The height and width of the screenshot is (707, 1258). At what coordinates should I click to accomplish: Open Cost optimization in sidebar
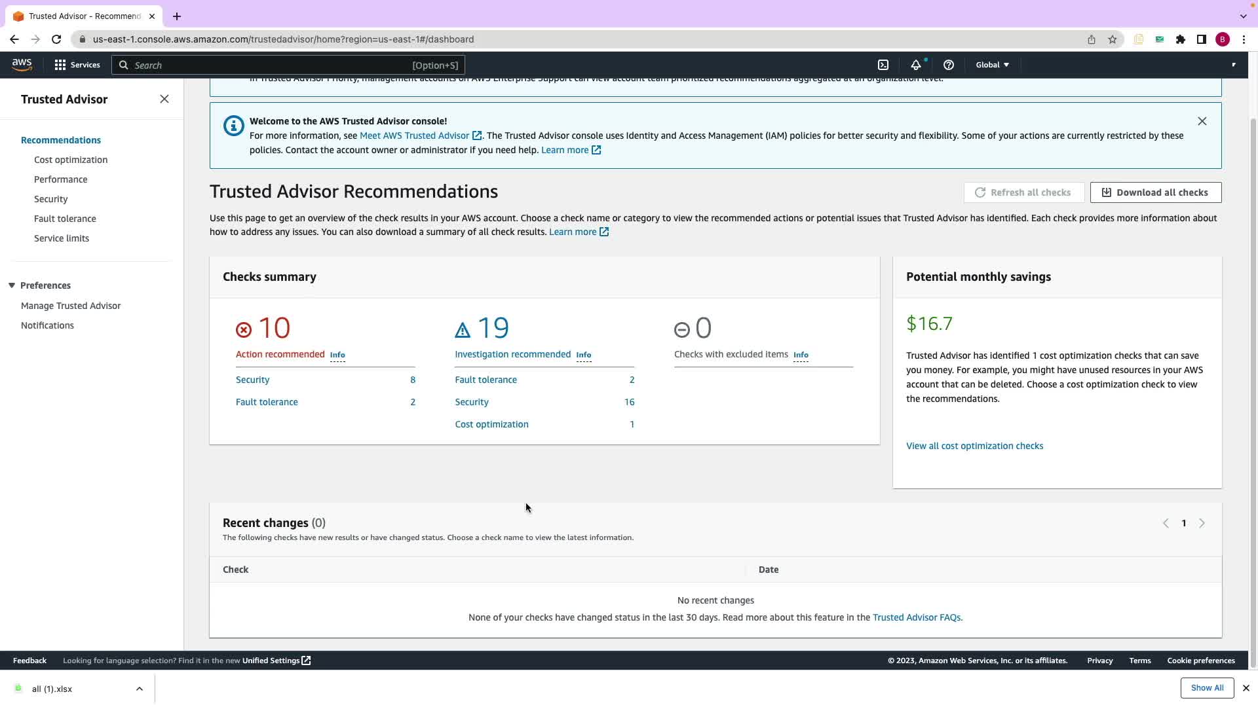[71, 160]
